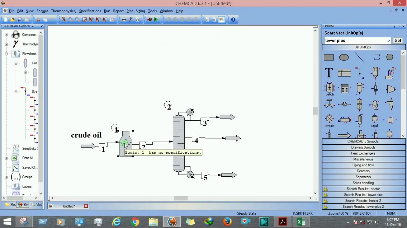Click the 'P' toolbar button
The height and width of the screenshot is (228, 407).
tap(214, 20)
